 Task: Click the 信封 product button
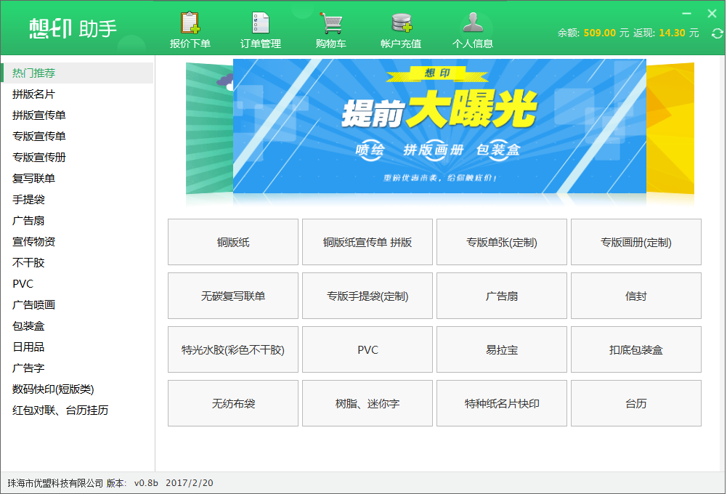[636, 296]
